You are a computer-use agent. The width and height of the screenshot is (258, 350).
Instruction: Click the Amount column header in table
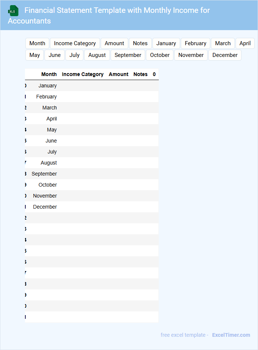[x=118, y=74]
